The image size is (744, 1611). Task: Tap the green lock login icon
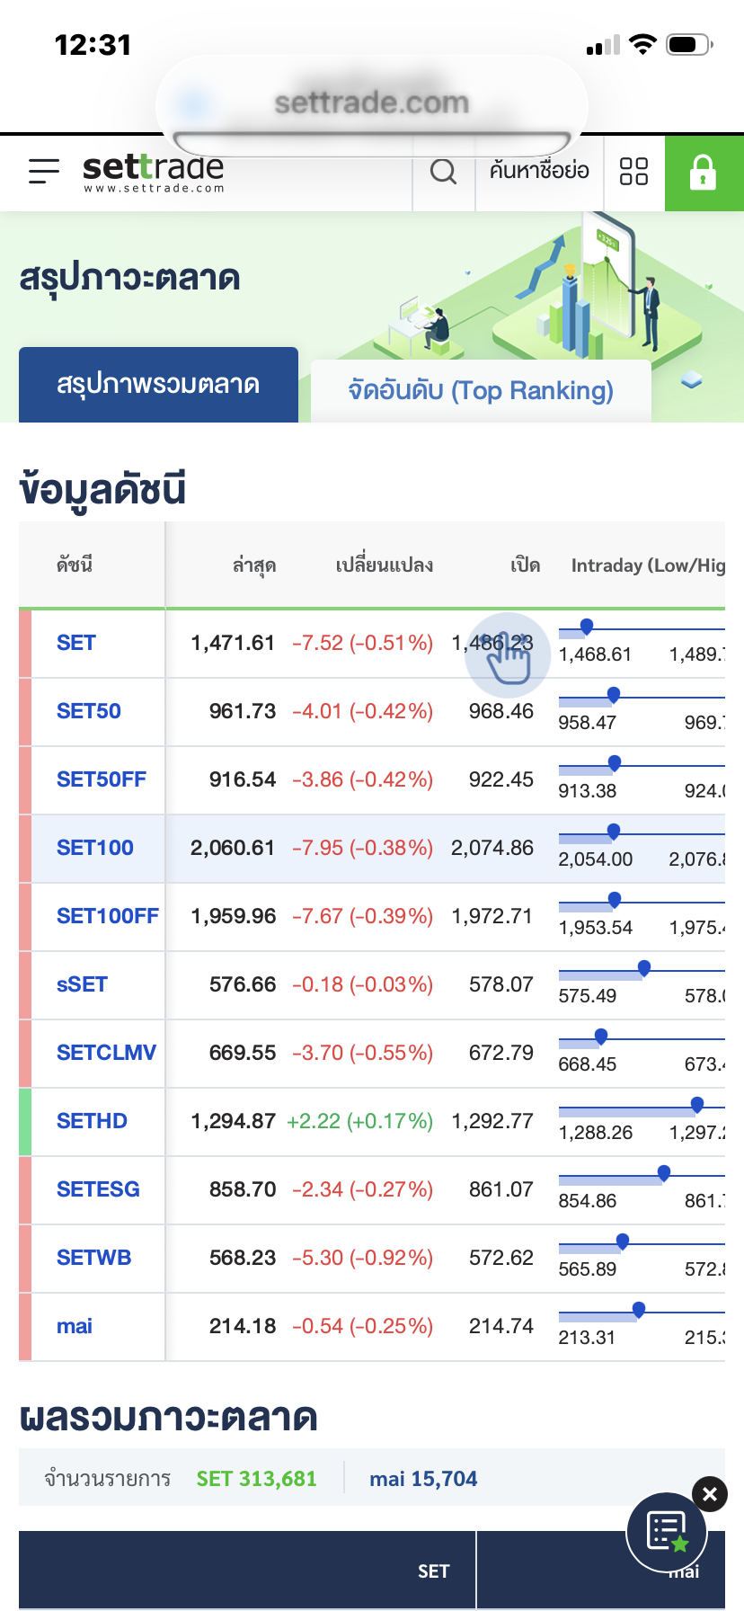click(x=704, y=173)
